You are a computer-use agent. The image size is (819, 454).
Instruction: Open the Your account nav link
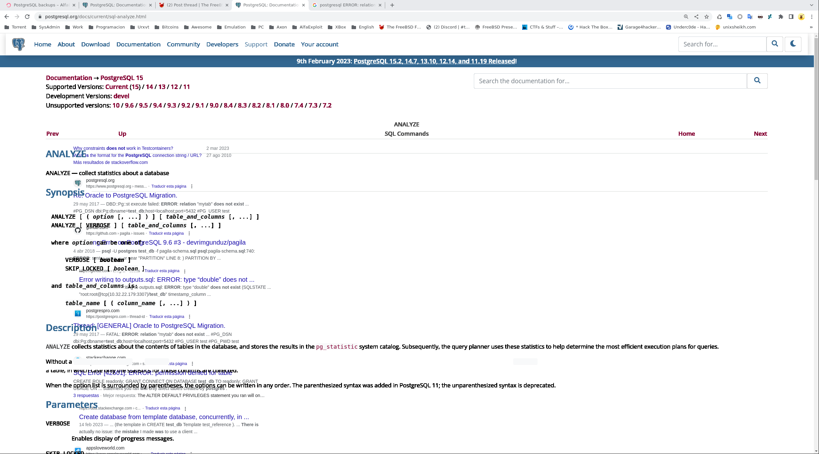point(320,44)
